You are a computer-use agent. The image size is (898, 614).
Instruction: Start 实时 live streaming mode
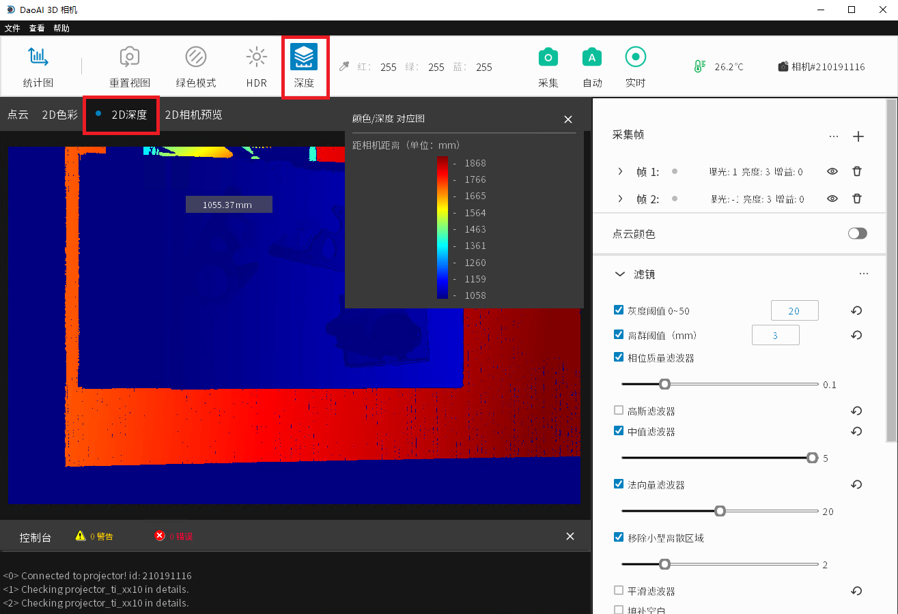635,57
